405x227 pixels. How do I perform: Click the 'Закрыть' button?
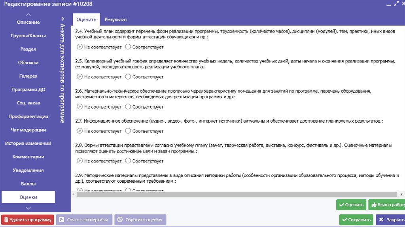[391, 220]
